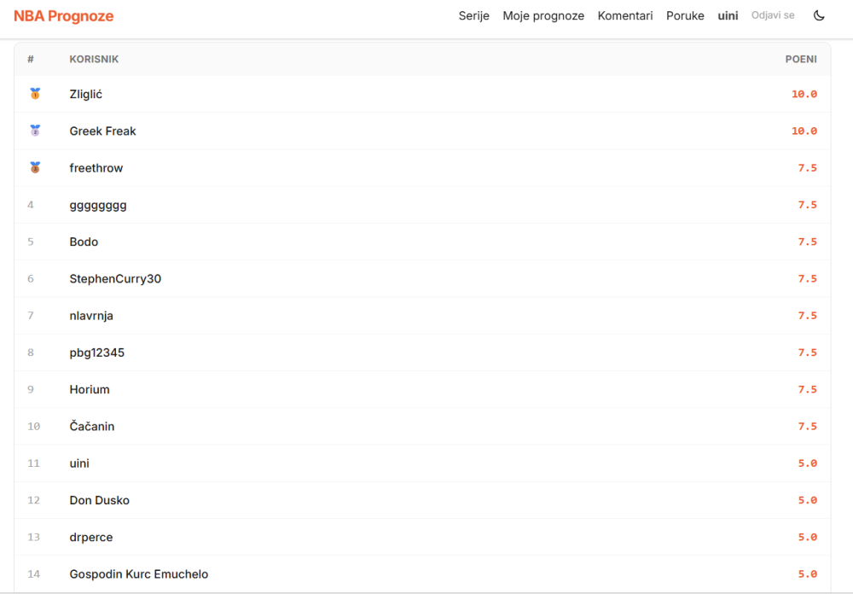Click the bronze medal icon beside freethrow
This screenshot has width=853, height=594.
[35, 167]
